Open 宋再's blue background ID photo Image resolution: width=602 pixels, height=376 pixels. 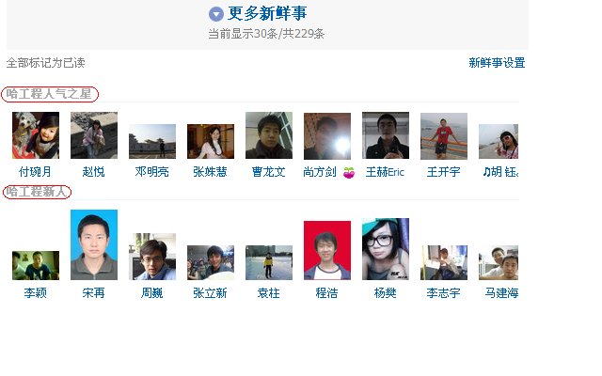point(94,244)
